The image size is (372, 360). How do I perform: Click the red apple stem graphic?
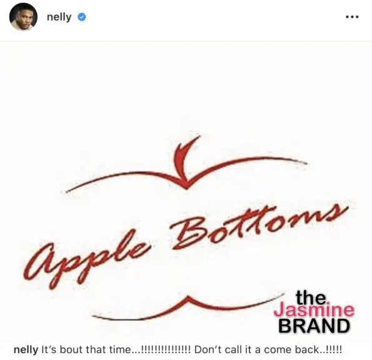pyautogui.click(x=186, y=161)
